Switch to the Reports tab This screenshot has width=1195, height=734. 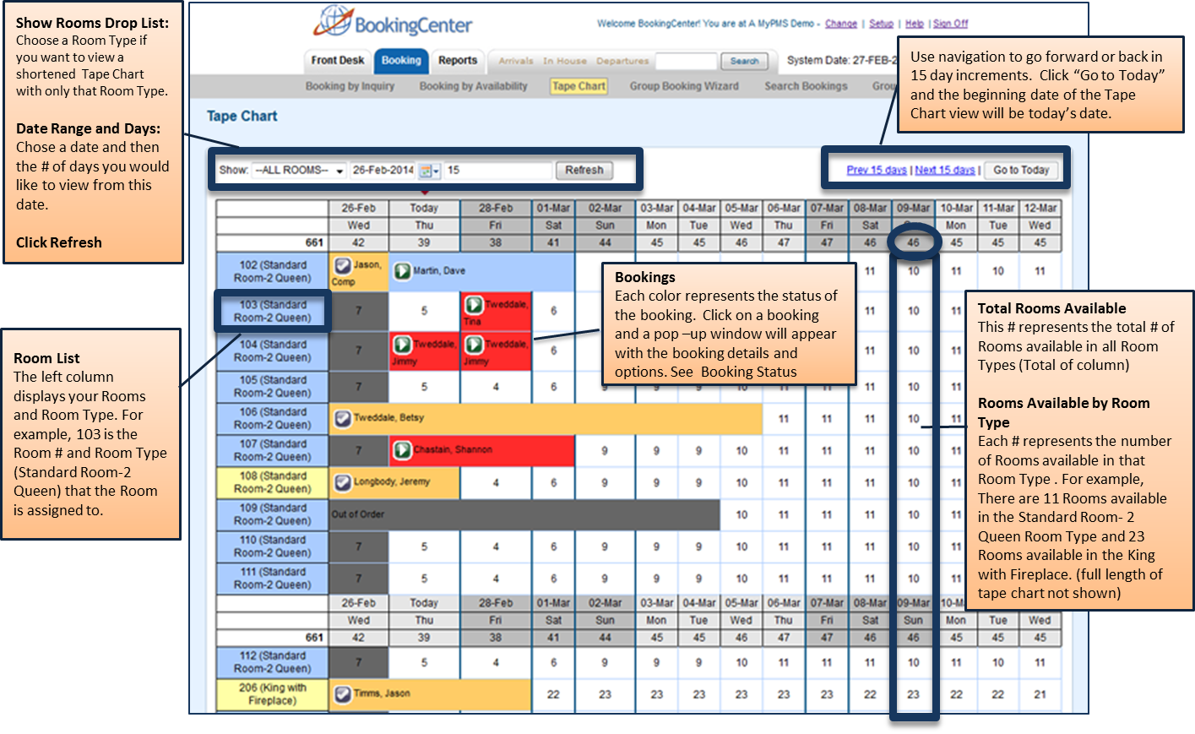click(x=458, y=60)
